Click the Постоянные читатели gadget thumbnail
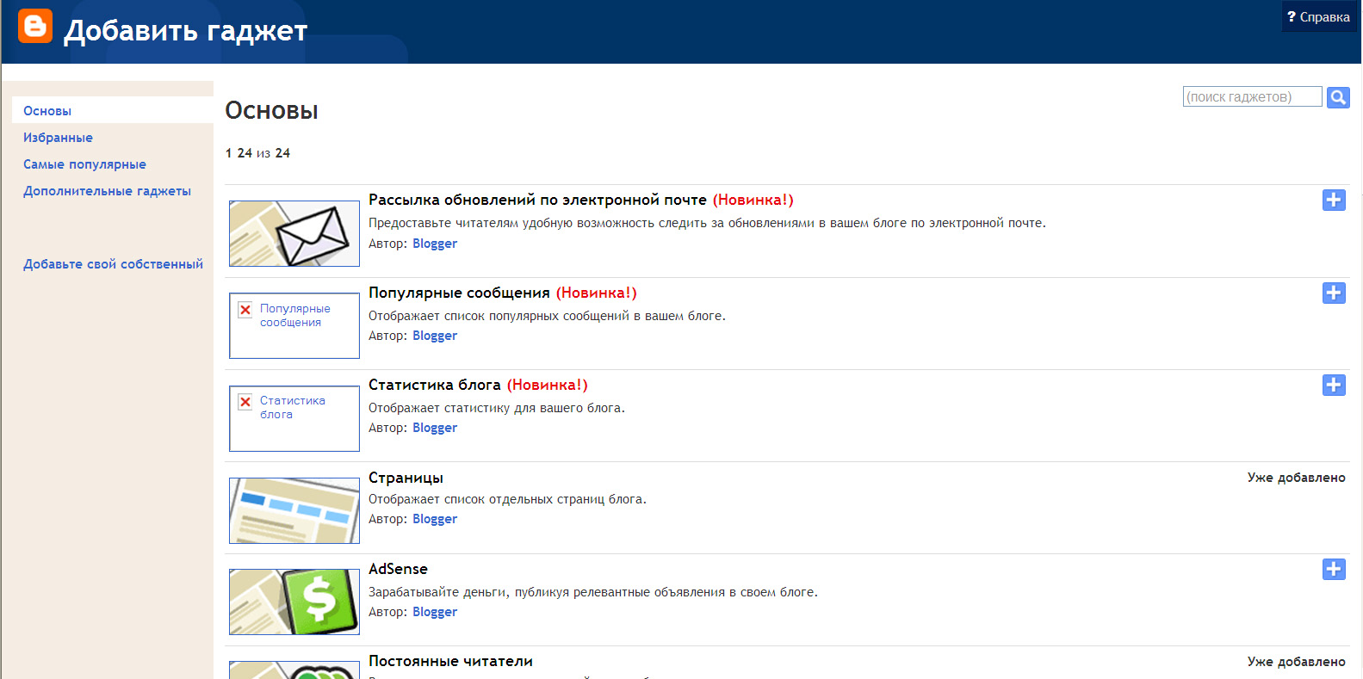Viewport: 1363px width, 679px height. [x=294, y=670]
